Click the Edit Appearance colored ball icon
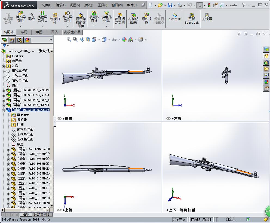The width and height of the screenshot is (270, 223). pos(124,39)
